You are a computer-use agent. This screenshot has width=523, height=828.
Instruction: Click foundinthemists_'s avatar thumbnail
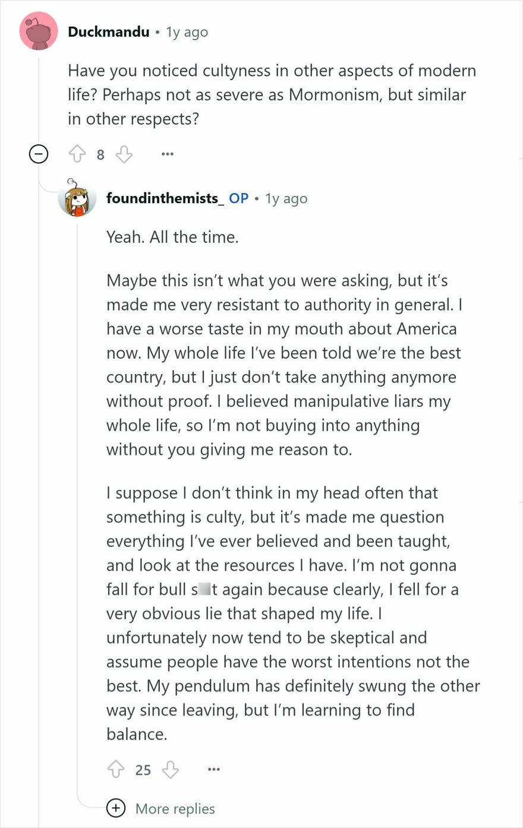(x=78, y=198)
